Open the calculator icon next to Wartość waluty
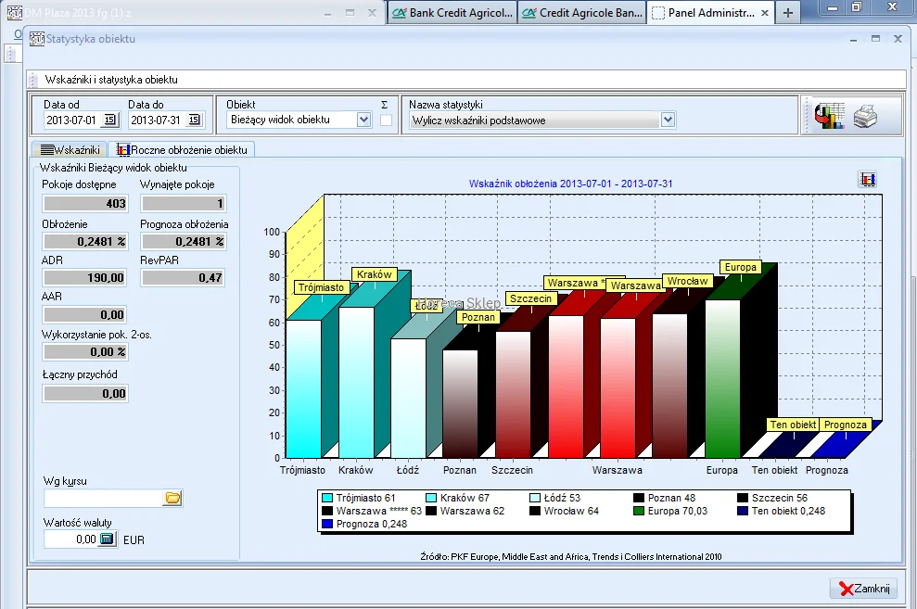Screen dimensions: 917x609 [107, 539]
